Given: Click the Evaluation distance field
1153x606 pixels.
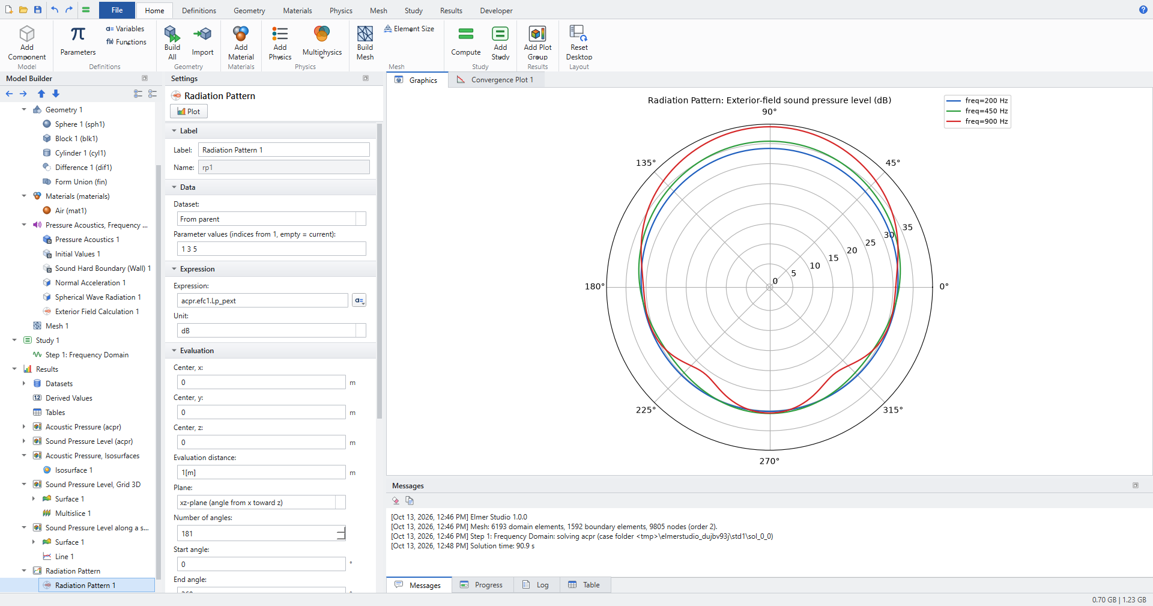Looking at the screenshot, I should pos(261,472).
